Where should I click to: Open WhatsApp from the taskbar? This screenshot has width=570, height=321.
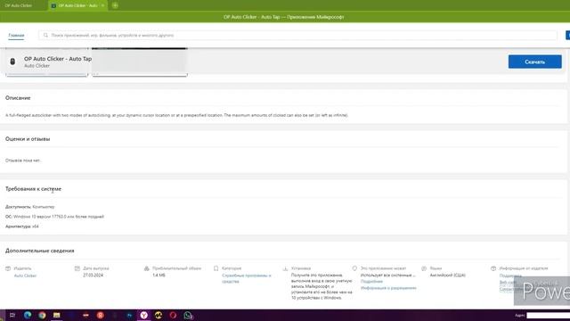point(188,315)
